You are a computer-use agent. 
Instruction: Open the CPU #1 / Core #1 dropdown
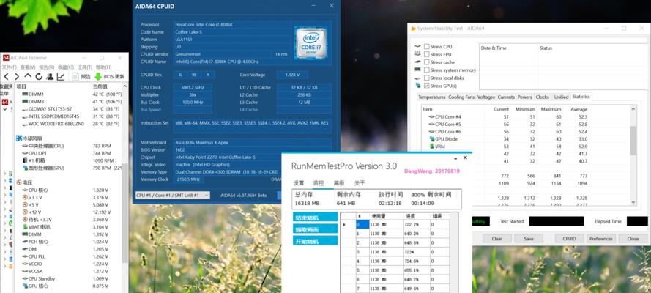173,195
